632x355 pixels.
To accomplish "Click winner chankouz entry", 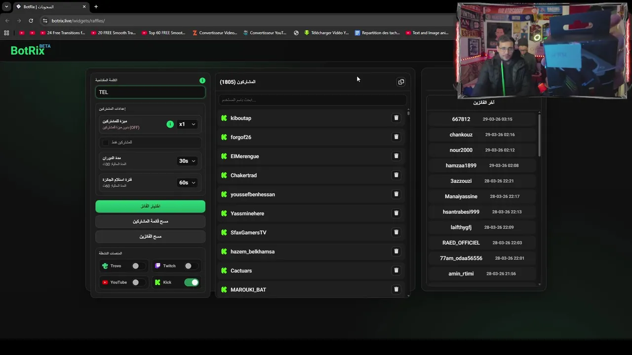I will click(x=482, y=135).
